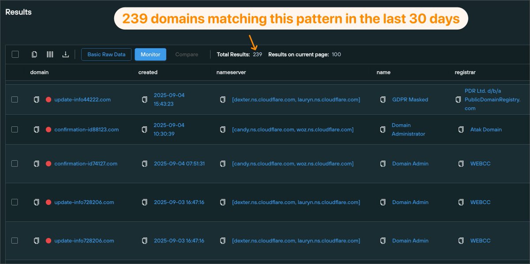Copy the created date of the last update-info728206.com row
Viewport: 530px width, 264px height.
tap(144, 241)
